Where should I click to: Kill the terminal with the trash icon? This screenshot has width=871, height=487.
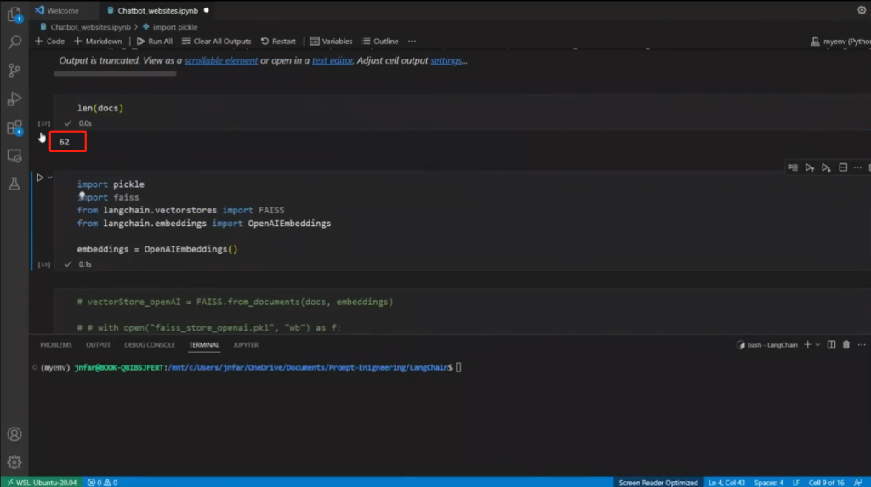[x=845, y=345]
